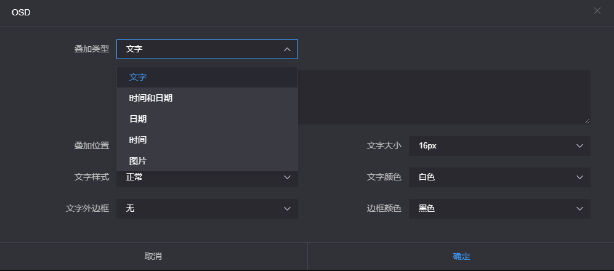
Task: Click the 取消 button
Action: pos(153,256)
